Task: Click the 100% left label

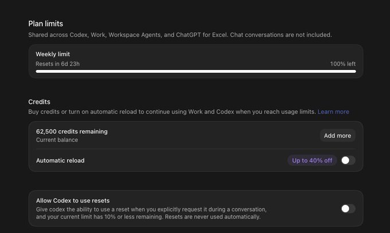Action: point(343,64)
